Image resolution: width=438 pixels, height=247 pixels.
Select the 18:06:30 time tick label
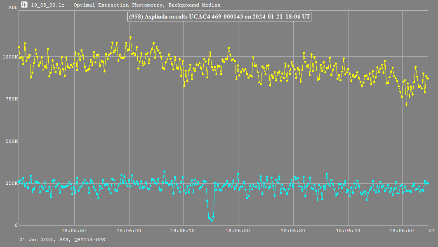(293, 231)
